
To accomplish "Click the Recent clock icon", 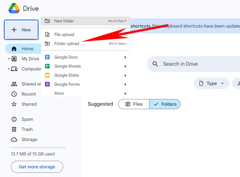I will pos(14,94).
